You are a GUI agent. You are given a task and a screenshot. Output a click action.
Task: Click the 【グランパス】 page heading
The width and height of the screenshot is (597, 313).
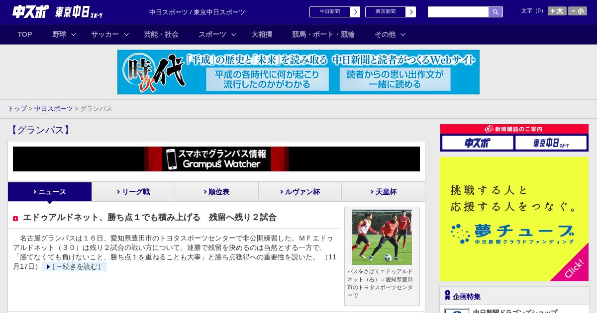click(x=40, y=130)
